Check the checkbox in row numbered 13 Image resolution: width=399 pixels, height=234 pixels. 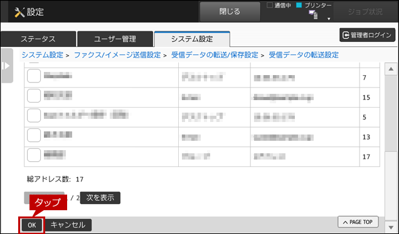34,135
